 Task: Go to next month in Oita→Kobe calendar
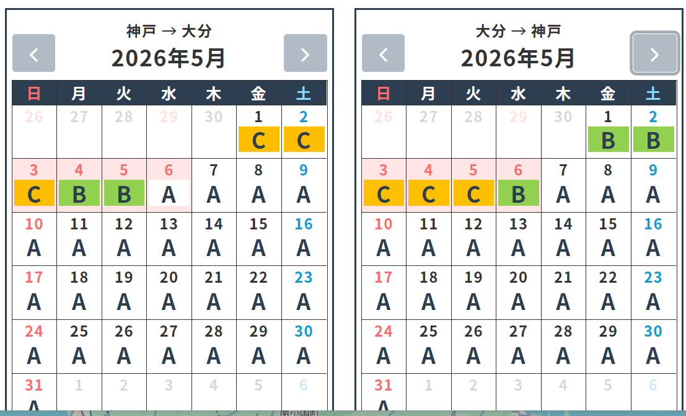tap(654, 53)
